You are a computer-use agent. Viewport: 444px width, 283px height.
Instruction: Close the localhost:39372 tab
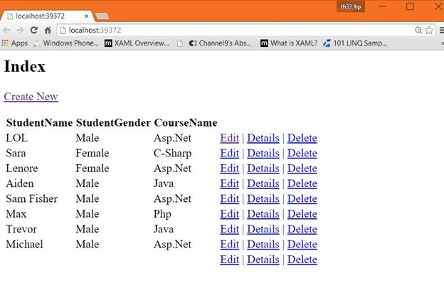pos(86,16)
